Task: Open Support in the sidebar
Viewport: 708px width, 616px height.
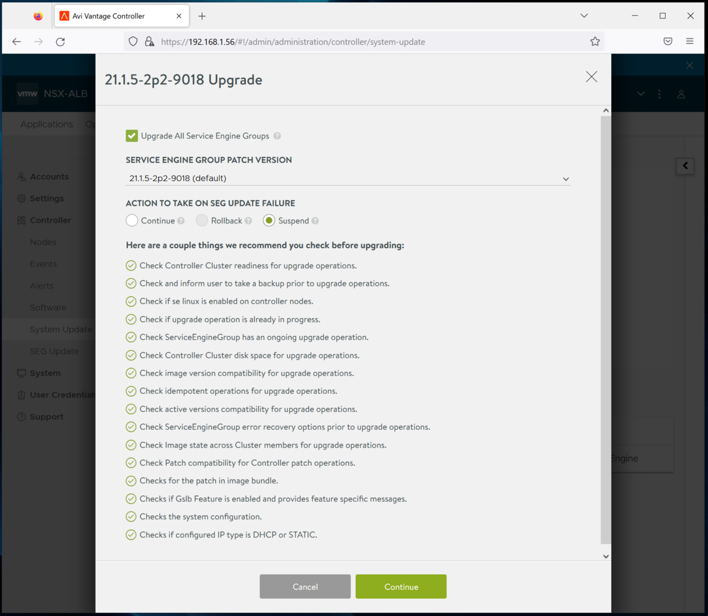Action: (47, 417)
